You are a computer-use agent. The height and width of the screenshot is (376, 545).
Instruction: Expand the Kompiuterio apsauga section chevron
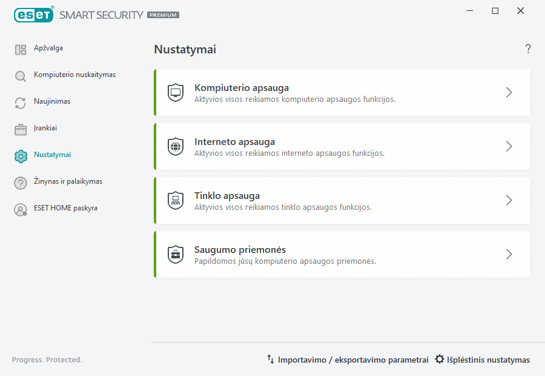[509, 92]
